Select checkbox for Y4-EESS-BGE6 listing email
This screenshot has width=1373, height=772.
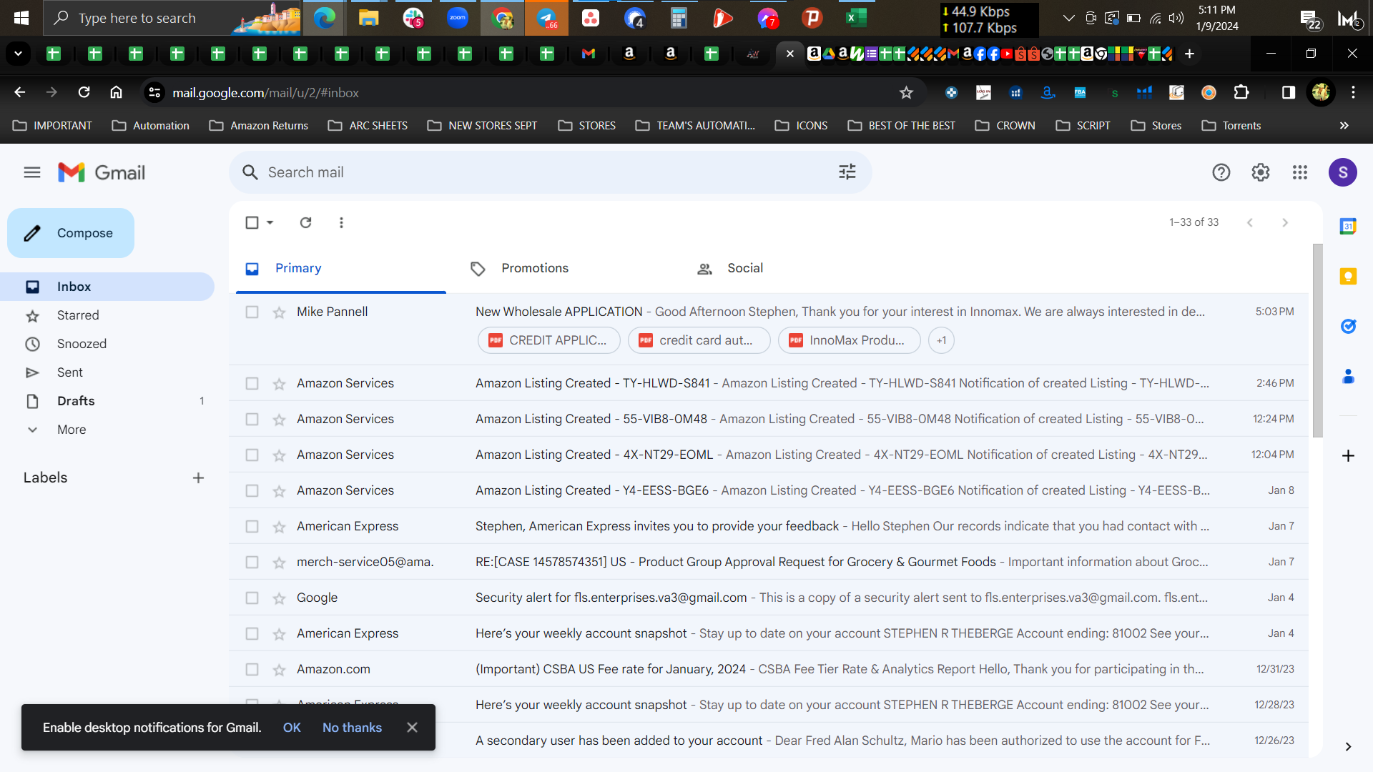[x=252, y=490]
